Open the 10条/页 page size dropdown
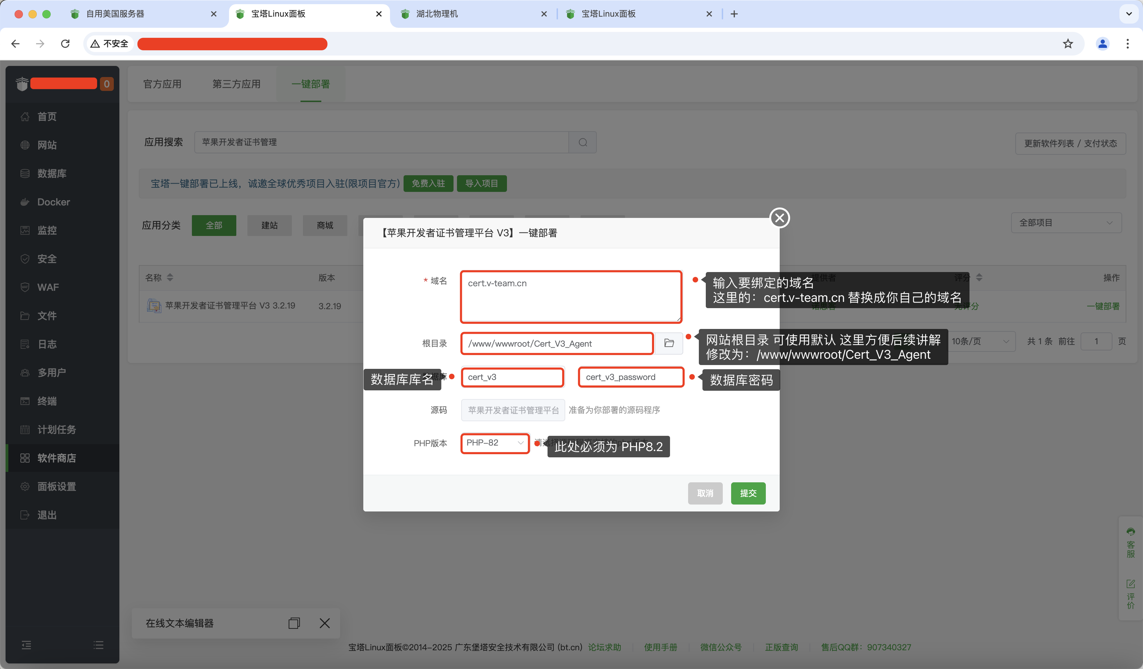 tap(981, 341)
